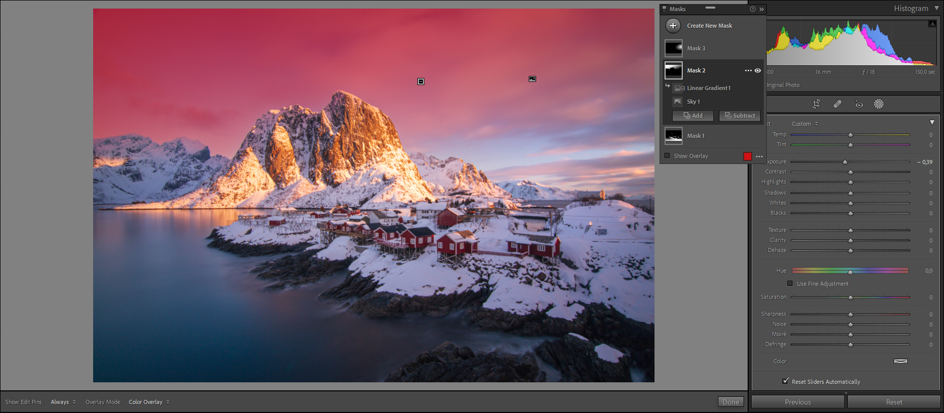
Task: Click the Done button
Action: pyautogui.click(x=731, y=402)
